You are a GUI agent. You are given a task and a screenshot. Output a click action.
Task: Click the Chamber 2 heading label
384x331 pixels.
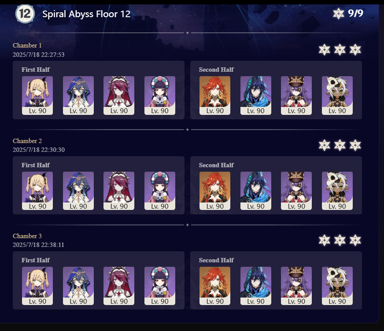[27, 141]
